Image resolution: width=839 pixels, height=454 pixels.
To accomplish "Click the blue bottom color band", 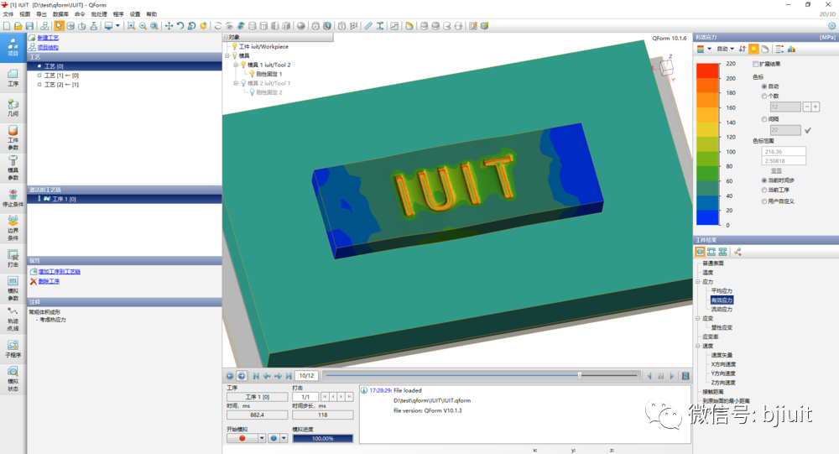I will (707, 217).
